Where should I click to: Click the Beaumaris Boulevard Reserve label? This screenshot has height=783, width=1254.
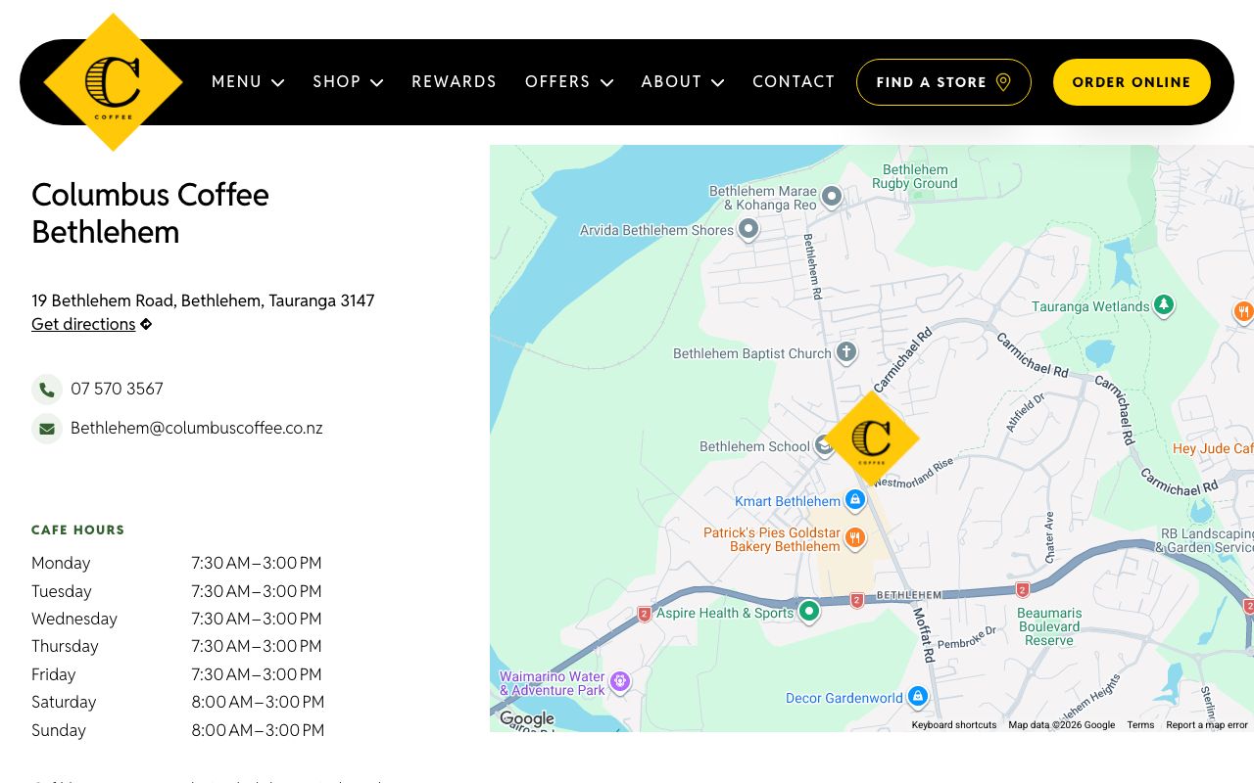click(1049, 626)
